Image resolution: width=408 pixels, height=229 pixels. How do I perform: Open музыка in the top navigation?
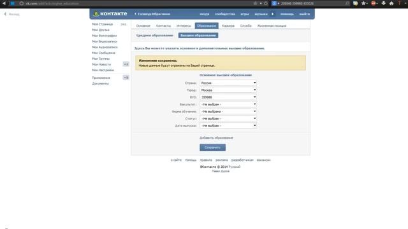(261, 14)
